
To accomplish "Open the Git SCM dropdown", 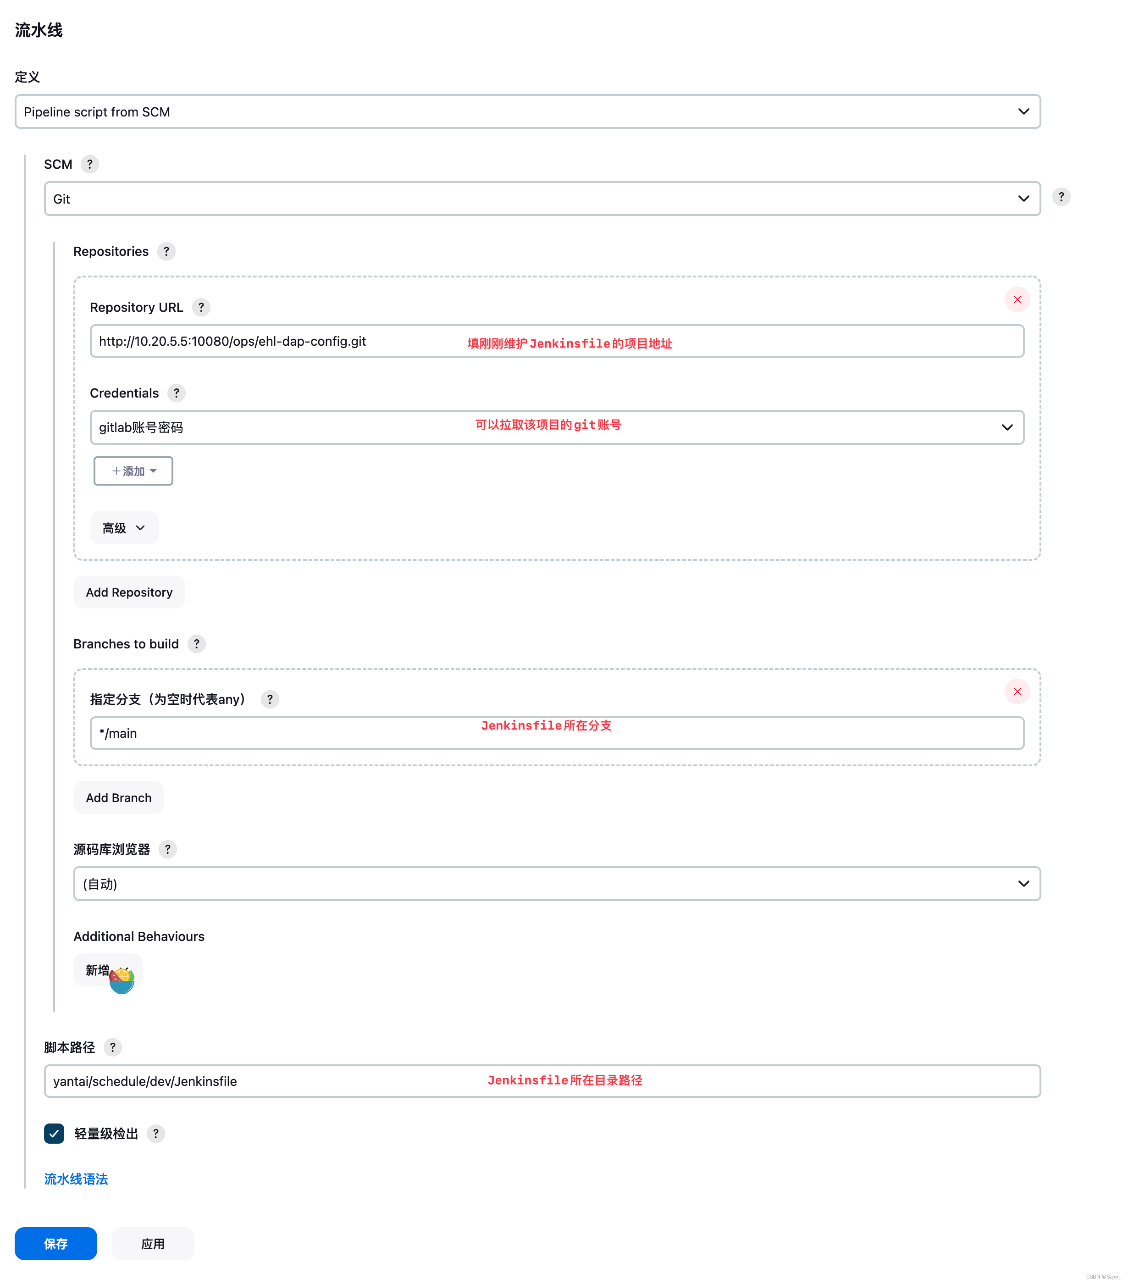I will [x=542, y=199].
